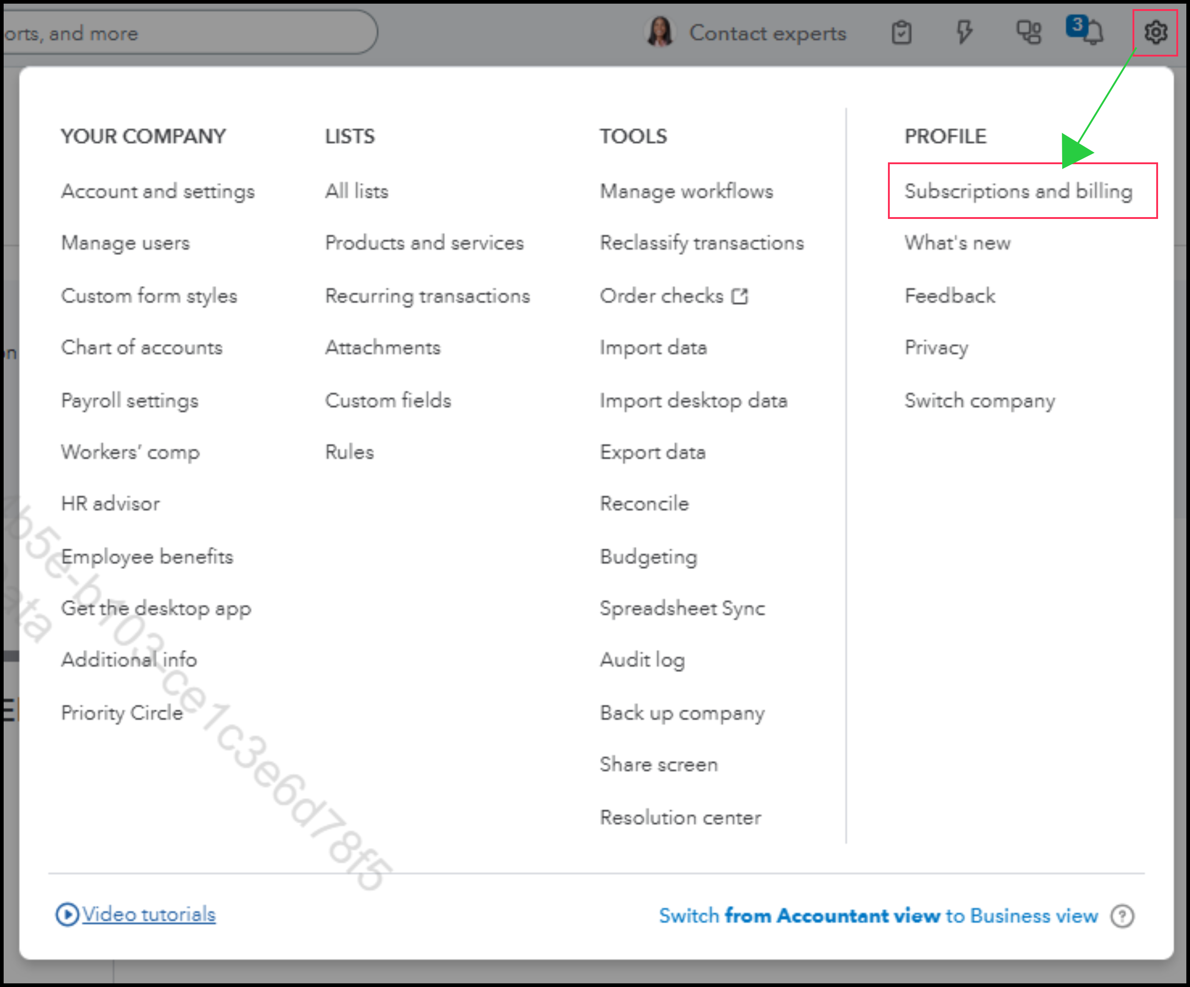
Task: Select Chart of accounts
Action: pos(141,347)
